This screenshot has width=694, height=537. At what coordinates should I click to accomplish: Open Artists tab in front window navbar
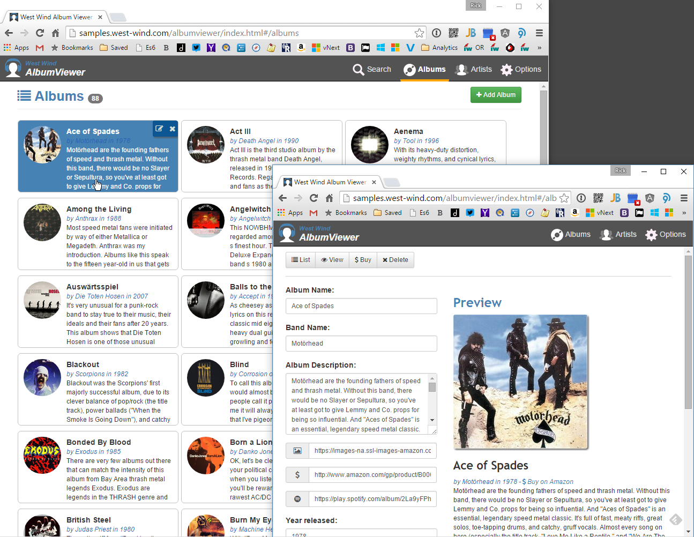(x=618, y=234)
